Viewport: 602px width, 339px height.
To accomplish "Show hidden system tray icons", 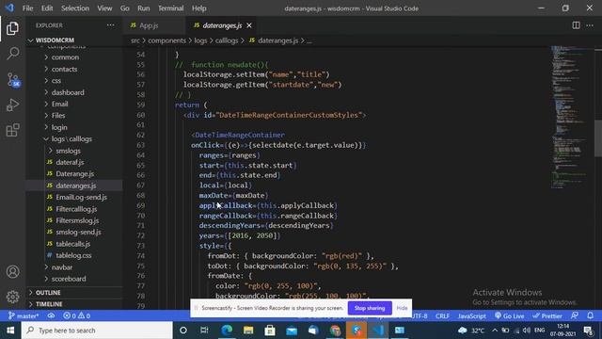I will click(495, 331).
